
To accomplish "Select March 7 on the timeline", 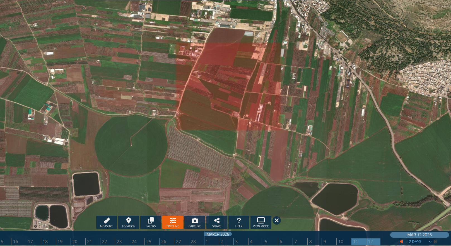I will (x=296, y=242).
